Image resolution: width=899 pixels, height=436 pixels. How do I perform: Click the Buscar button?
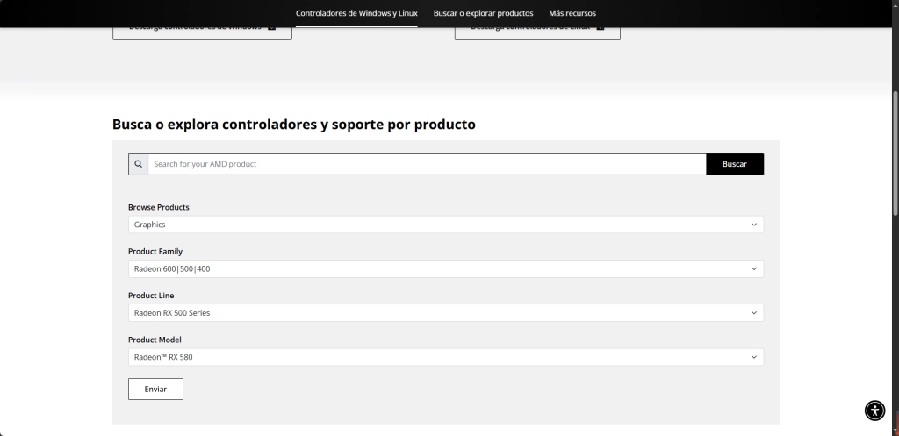coord(735,164)
